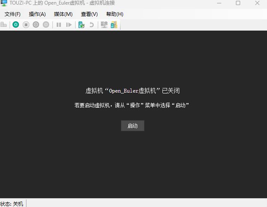Click the Revert undo-arrow toolbar icon
This screenshot has height=207, width=267.
pyautogui.click(x=92, y=25)
